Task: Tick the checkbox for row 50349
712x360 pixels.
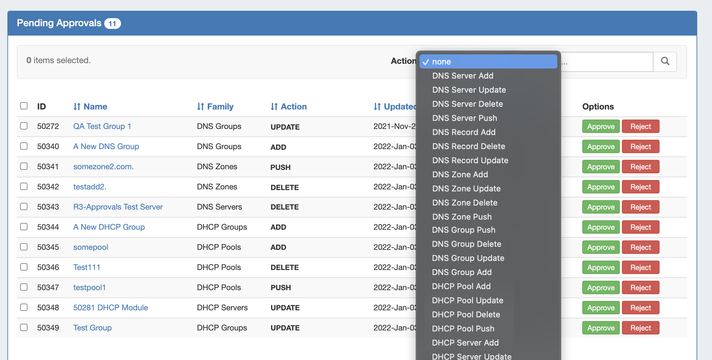Action: [24, 327]
